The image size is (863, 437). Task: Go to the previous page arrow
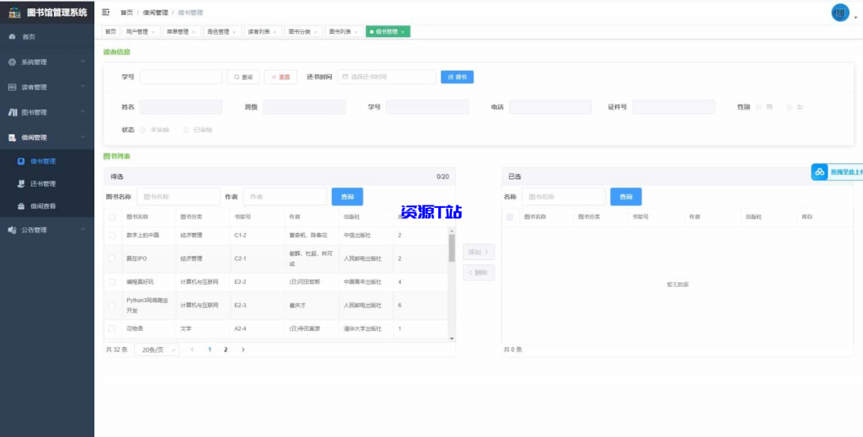pyautogui.click(x=192, y=349)
